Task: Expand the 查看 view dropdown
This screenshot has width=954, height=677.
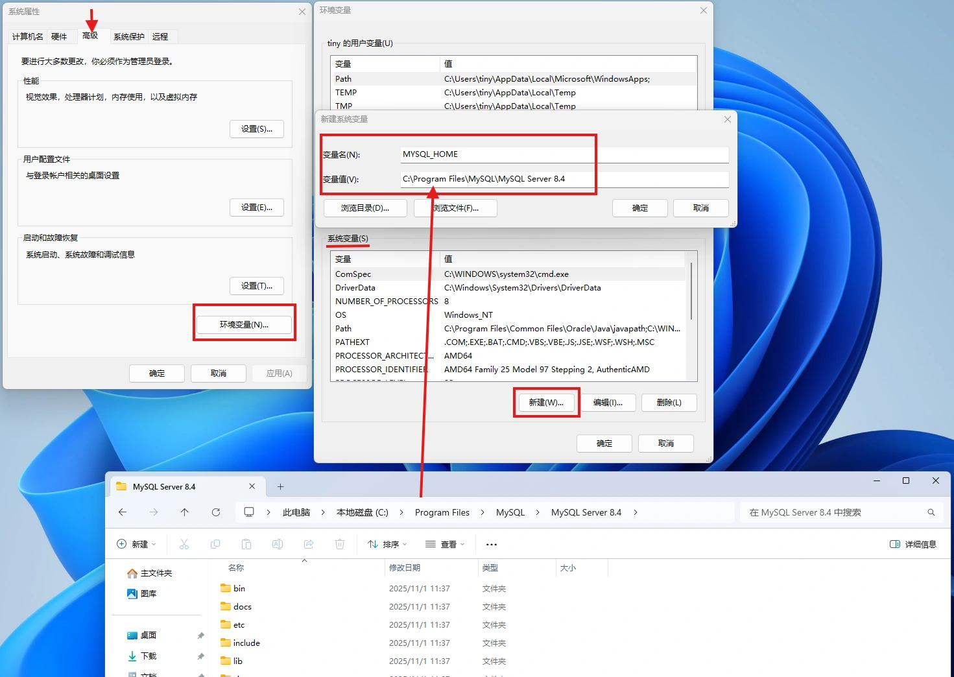Action: (x=446, y=544)
